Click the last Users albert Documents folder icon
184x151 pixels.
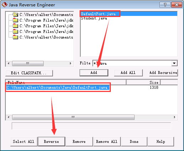(x=15, y=37)
